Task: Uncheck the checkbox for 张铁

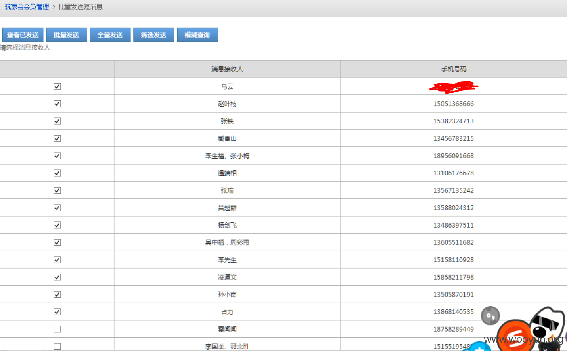Action: (x=57, y=121)
